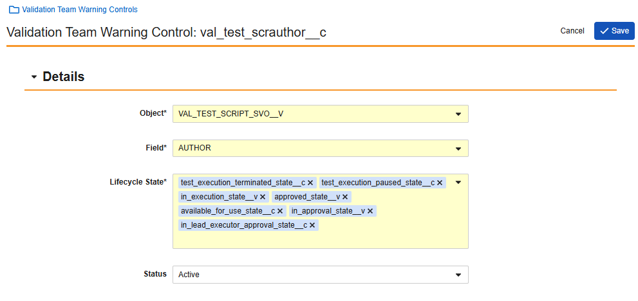Remove available_for_use_state__c tag

(x=280, y=211)
